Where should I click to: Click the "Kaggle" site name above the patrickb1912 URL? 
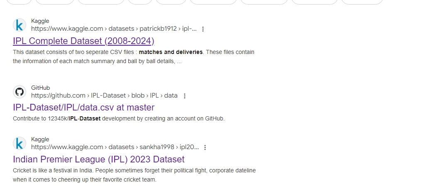point(40,21)
